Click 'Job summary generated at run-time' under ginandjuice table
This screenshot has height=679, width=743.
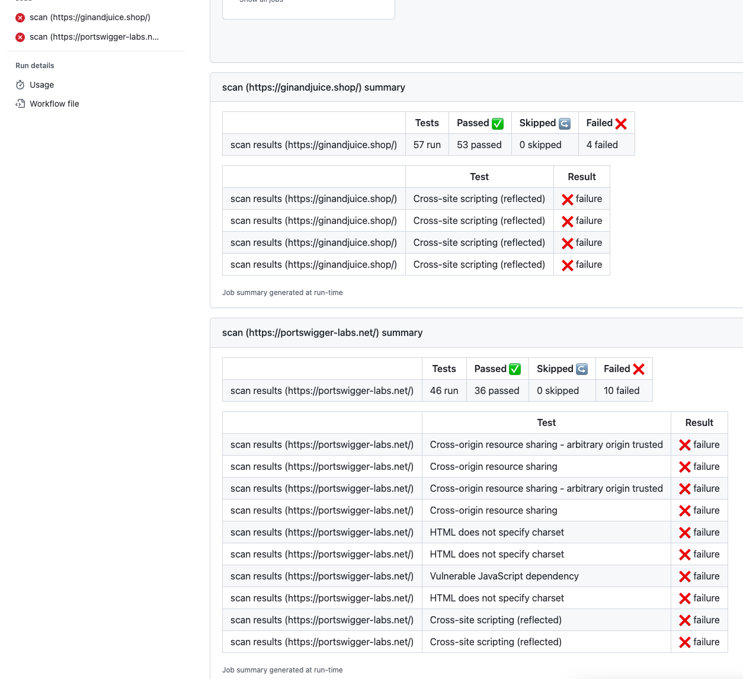[283, 293]
